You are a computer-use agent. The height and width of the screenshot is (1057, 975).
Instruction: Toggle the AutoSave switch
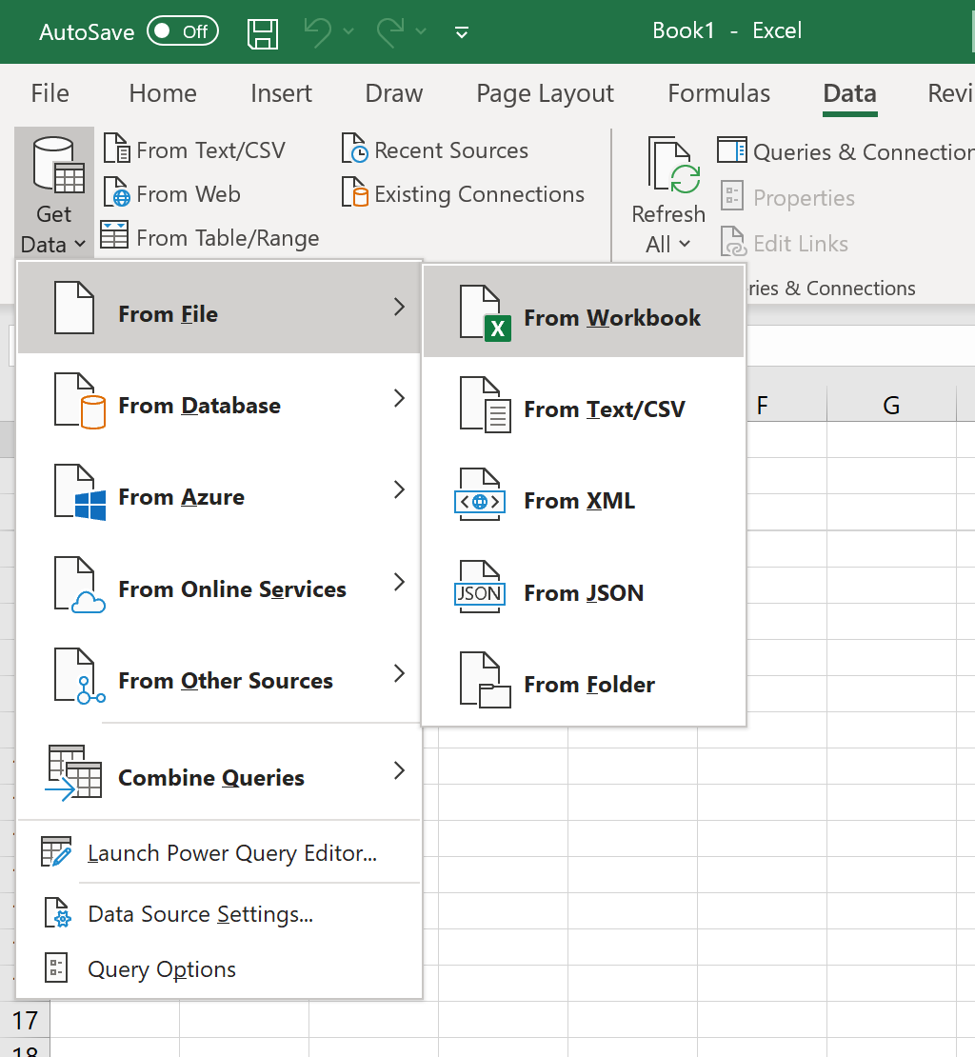tap(183, 31)
